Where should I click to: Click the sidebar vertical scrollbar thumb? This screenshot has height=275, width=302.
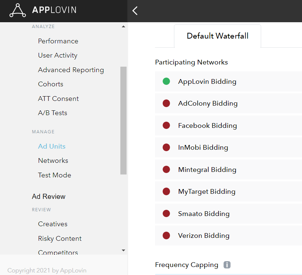tap(123, 120)
